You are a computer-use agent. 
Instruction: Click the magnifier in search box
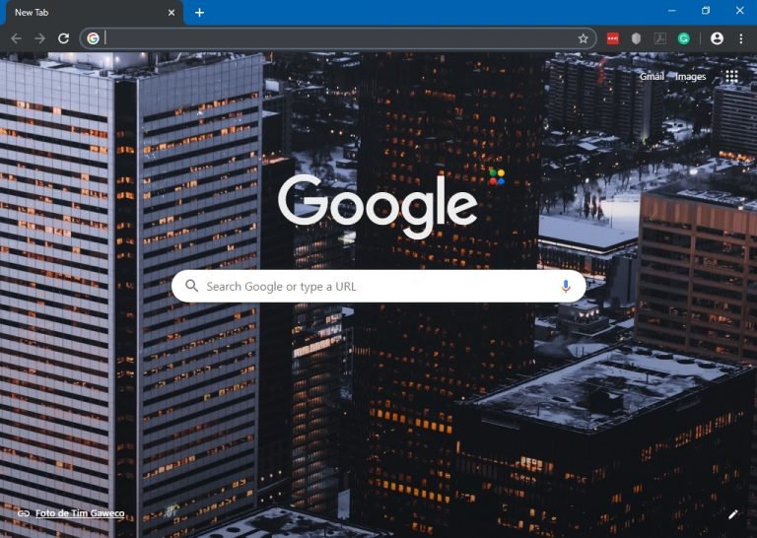(191, 286)
